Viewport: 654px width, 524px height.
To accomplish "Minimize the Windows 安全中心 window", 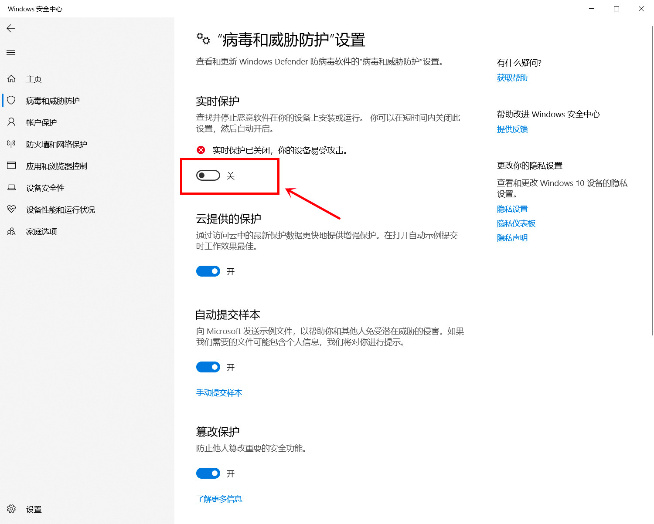I will (592, 9).
